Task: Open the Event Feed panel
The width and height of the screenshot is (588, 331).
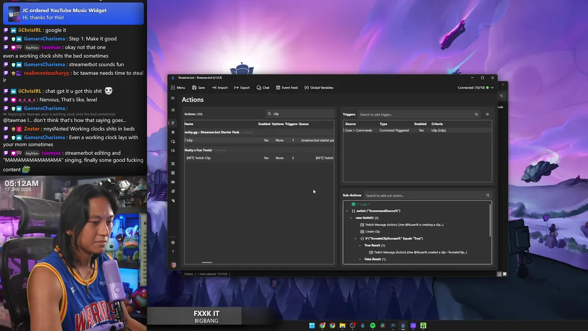Action: point(287,87)
